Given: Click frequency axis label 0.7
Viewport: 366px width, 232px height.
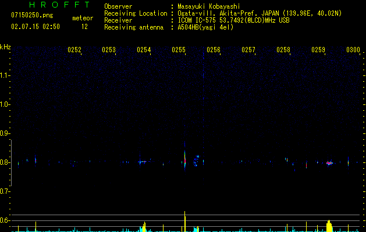Looking at the screenshot, I should (5, 191).
